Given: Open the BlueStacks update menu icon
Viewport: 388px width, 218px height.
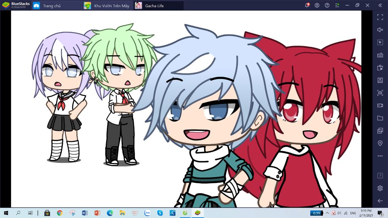Looking at the screenshot, I should pos(337,5).
